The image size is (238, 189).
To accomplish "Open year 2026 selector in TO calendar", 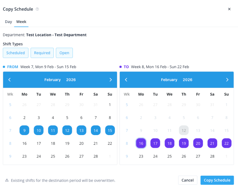I will (187, 80).
